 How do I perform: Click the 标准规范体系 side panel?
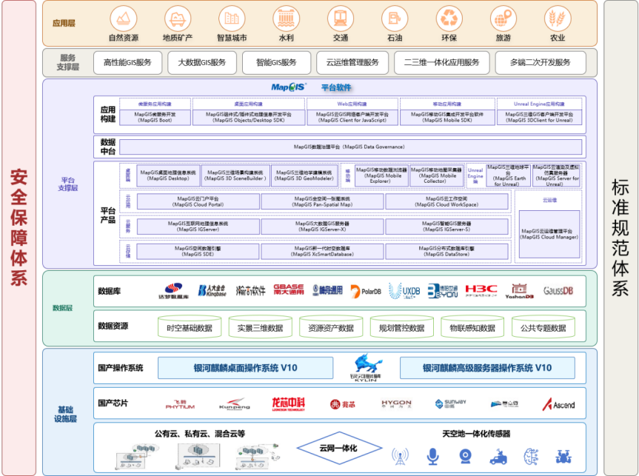tap(620, 237)
